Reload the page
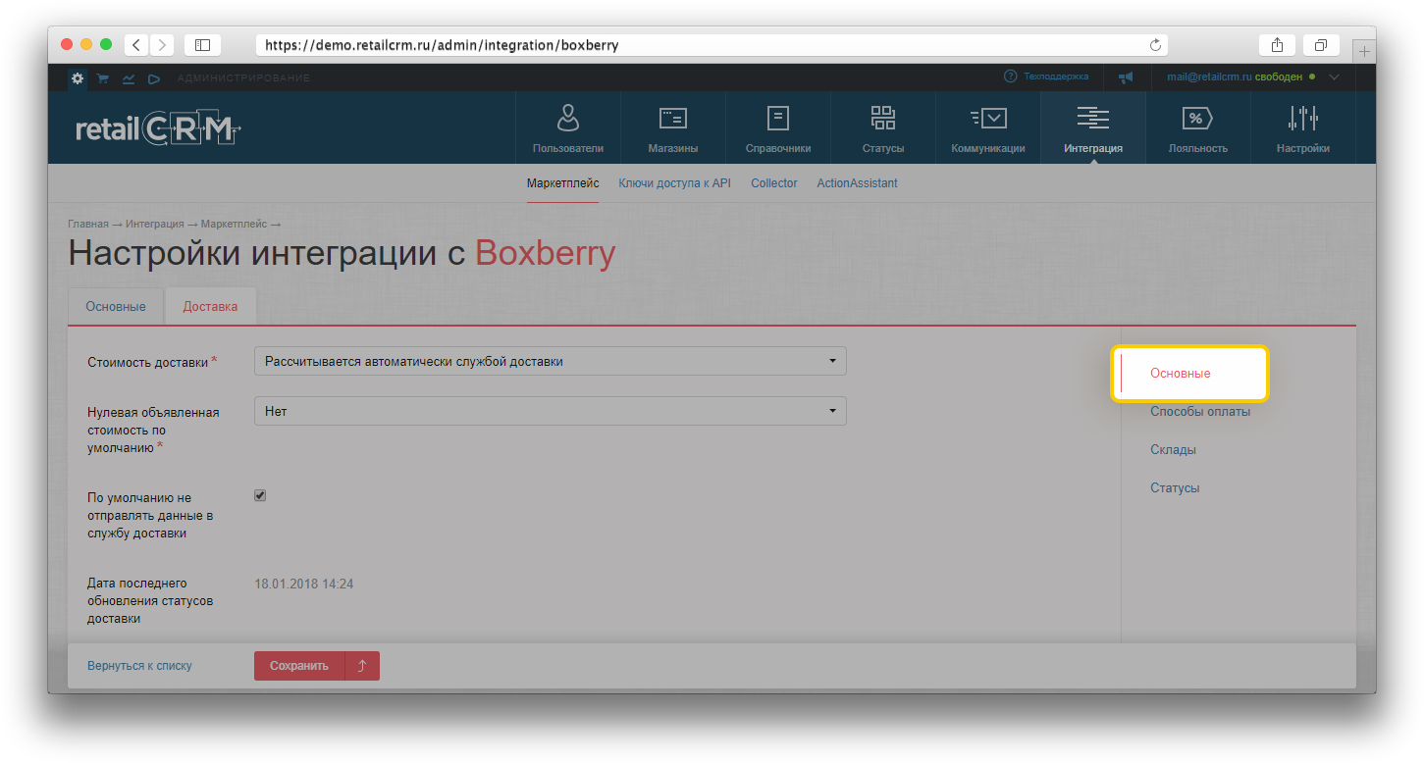 [x=1155, y=45]
